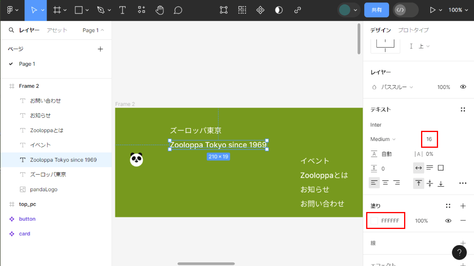Image resolution: width=474 pixels, height=266 pixels.
Task: Click the grid of dots toolbar icon
Action: 242,10
